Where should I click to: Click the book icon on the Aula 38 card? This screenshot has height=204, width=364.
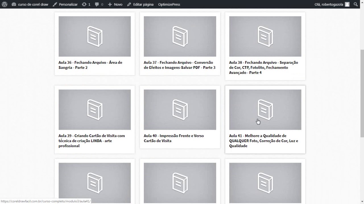click(x=265, y=36)
